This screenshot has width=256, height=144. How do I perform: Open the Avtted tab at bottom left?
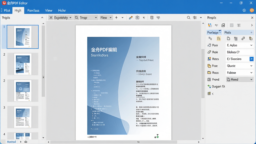pos(11,142)
